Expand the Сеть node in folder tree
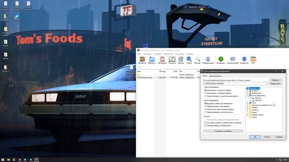Screen dimensions: 289x162 coord(247,103)
